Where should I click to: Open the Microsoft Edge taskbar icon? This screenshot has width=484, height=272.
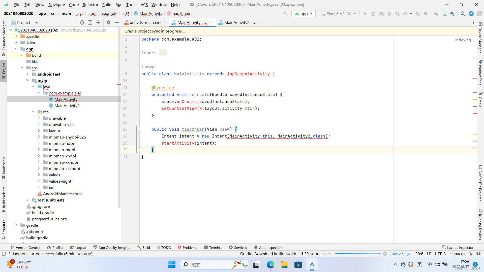click(x=270, y=265)
